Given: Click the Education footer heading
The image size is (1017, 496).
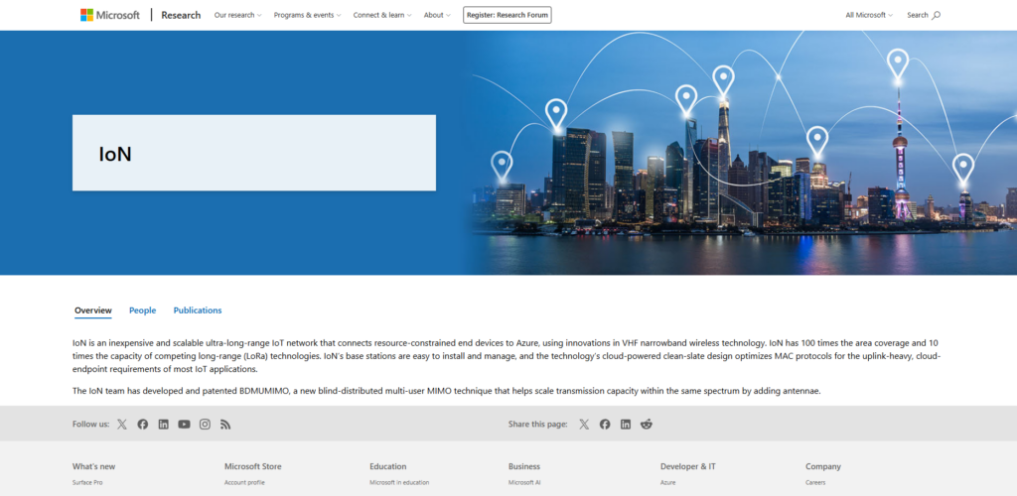Looking at the screenshot, I should coord(388,466).
